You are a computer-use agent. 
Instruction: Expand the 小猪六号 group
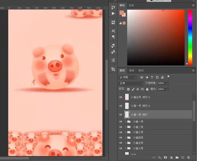coord(125,148)
